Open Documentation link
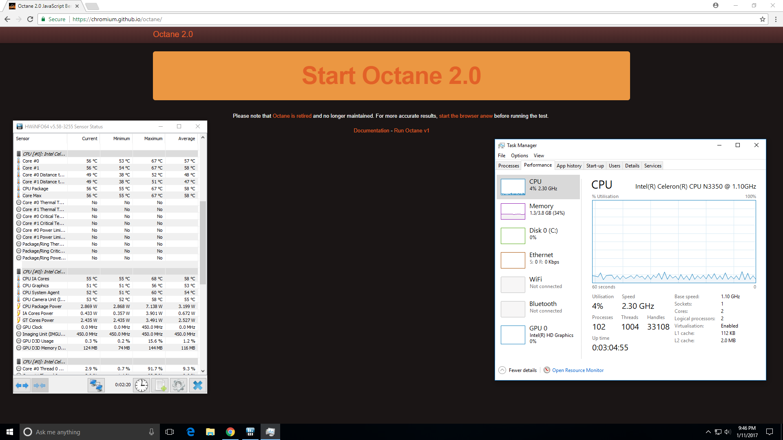The image size is (783, 440). pos(371,131)
